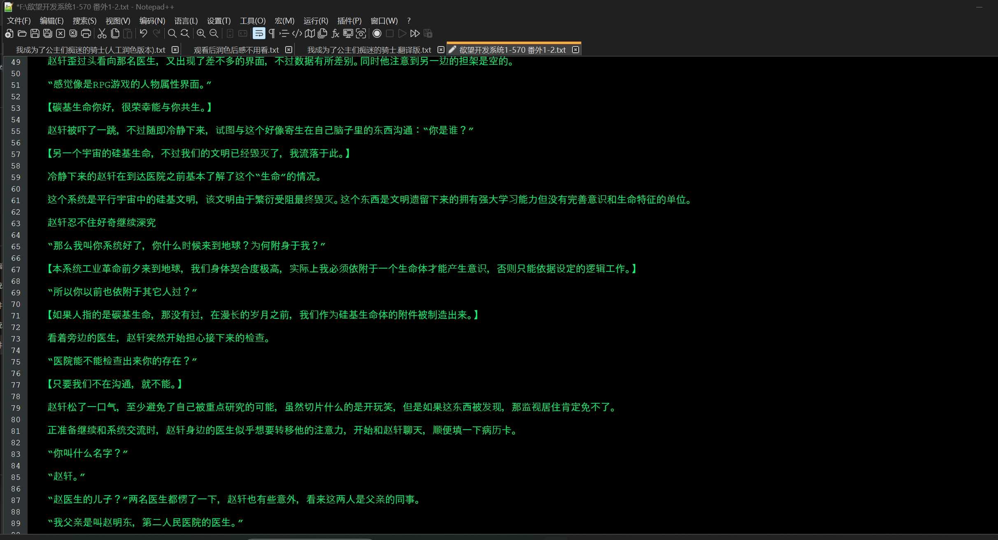
Task: Click the New file toolbar icon
Action: [9, 34]
